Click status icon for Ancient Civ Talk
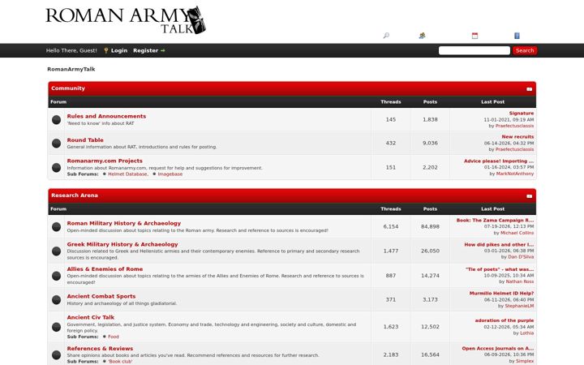This screenshot has width=584, height=365. [56, 327]
